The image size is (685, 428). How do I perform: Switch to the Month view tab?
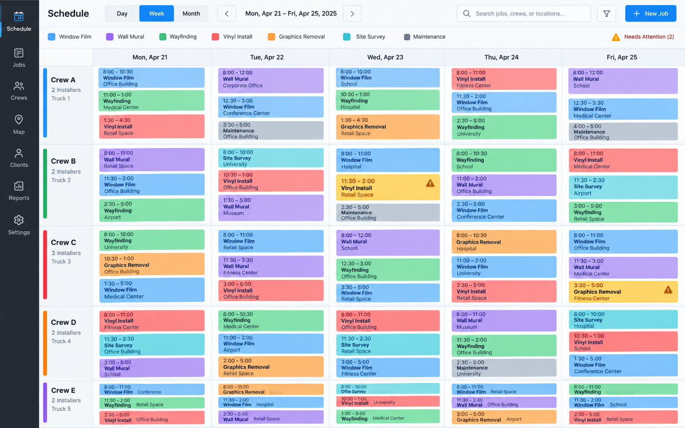coord(191,13)
